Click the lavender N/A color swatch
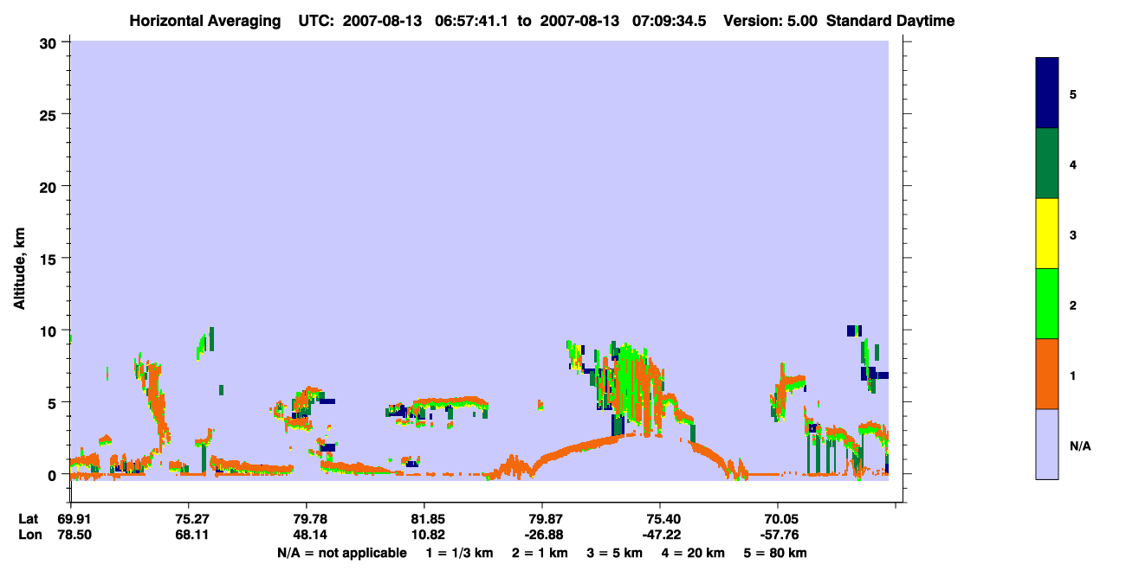 pyautogui.click(x=1047, y=444)
